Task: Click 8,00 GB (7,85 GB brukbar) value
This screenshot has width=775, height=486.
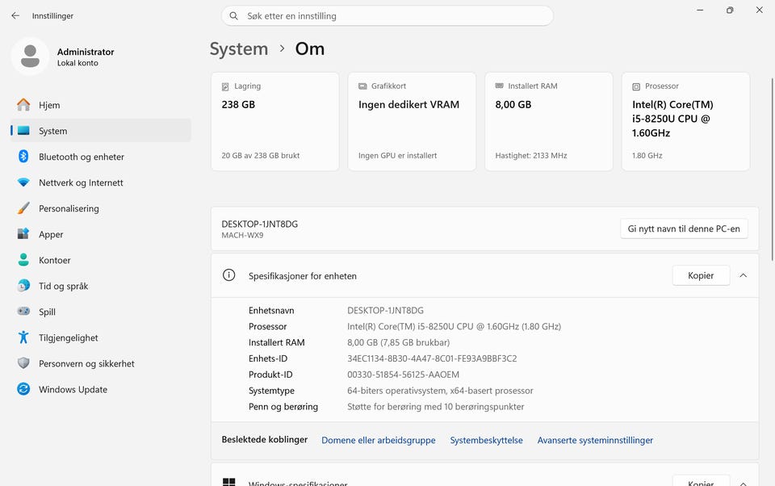Action: coord(398,342)
